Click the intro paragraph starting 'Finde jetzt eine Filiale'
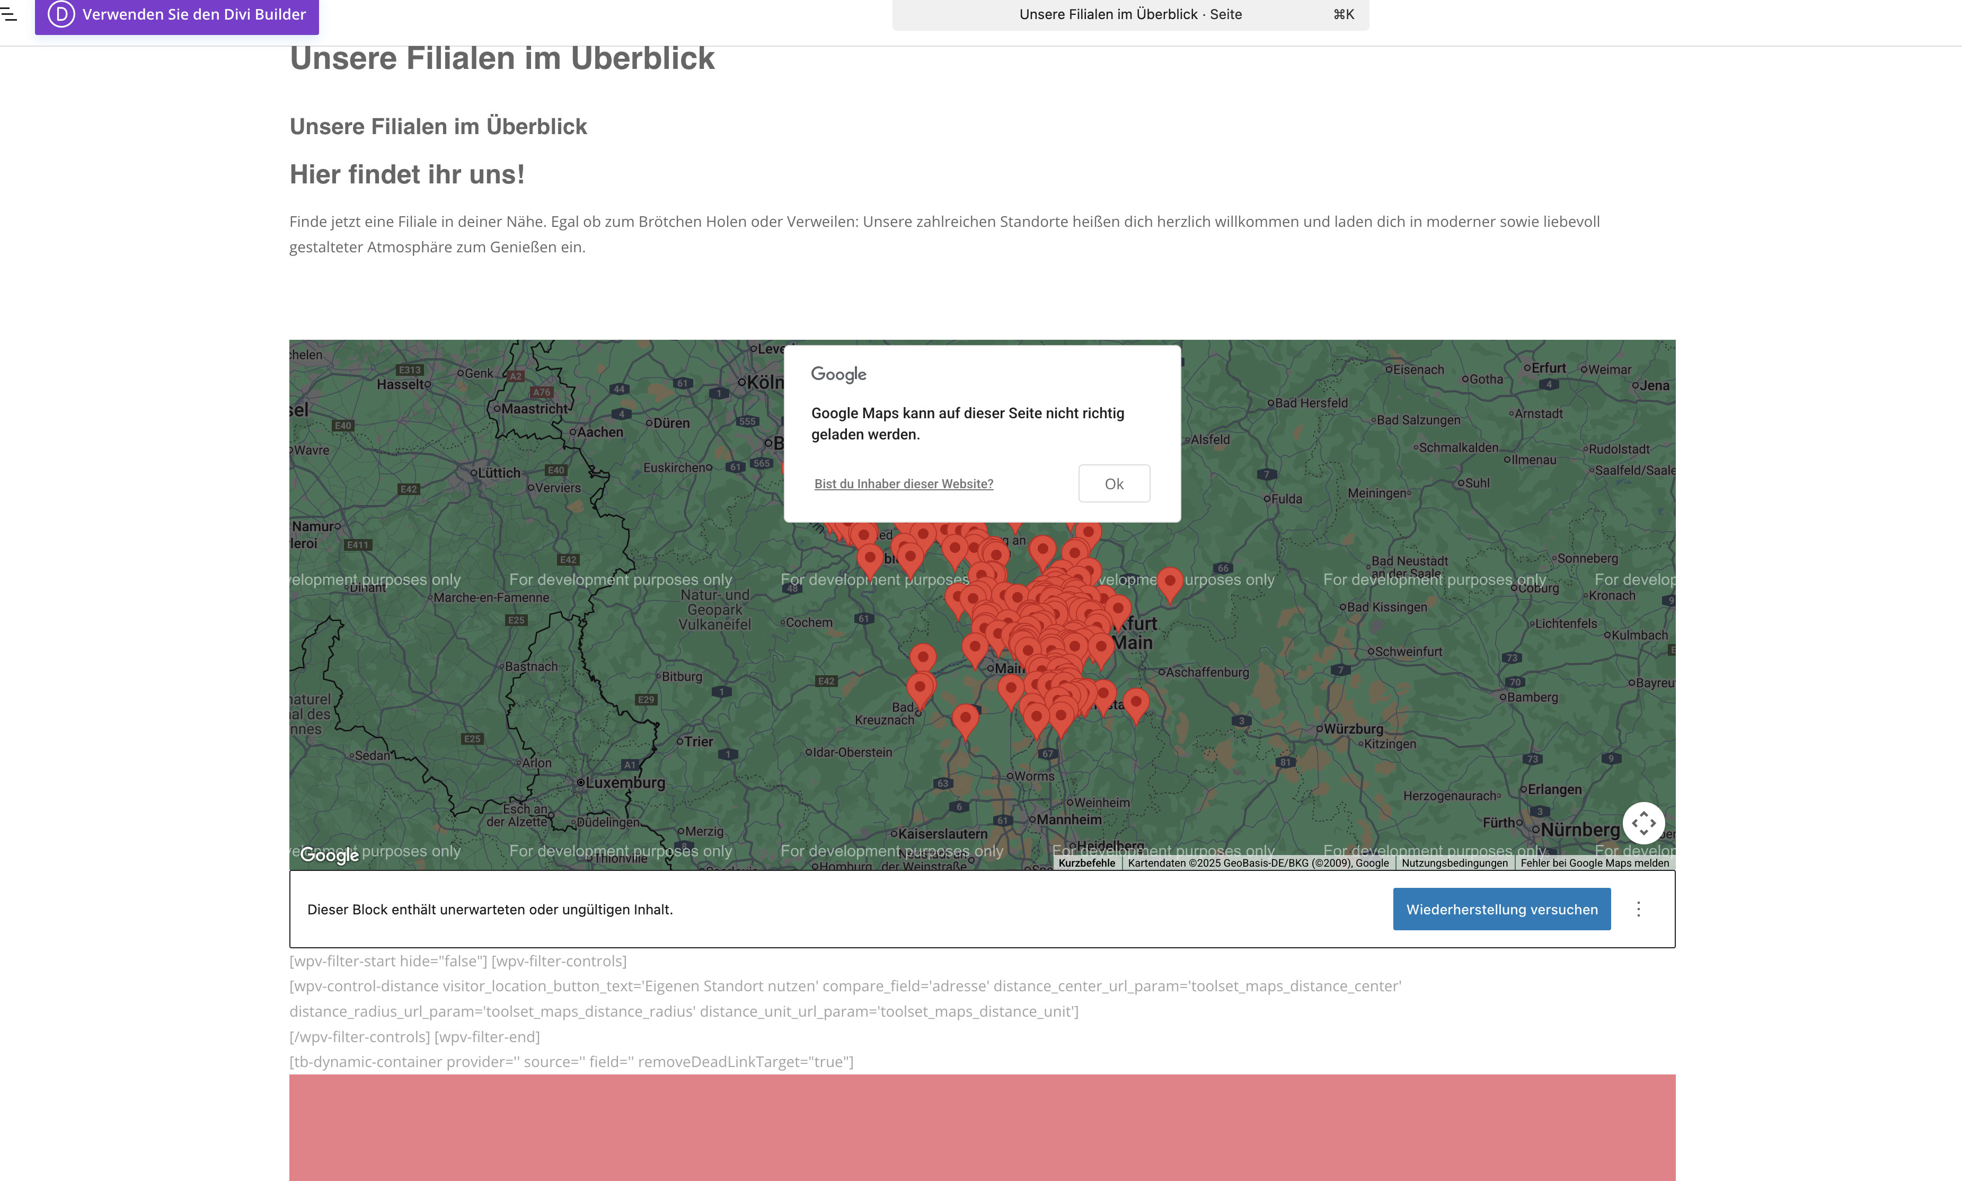This screenshot has height=1181, width=1962. point(944,234)
